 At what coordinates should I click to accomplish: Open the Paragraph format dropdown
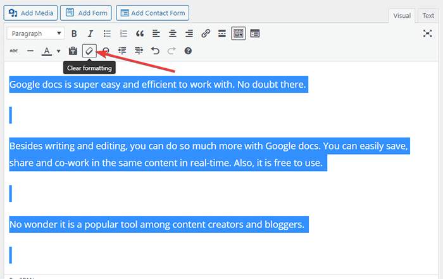coord(35,33)
